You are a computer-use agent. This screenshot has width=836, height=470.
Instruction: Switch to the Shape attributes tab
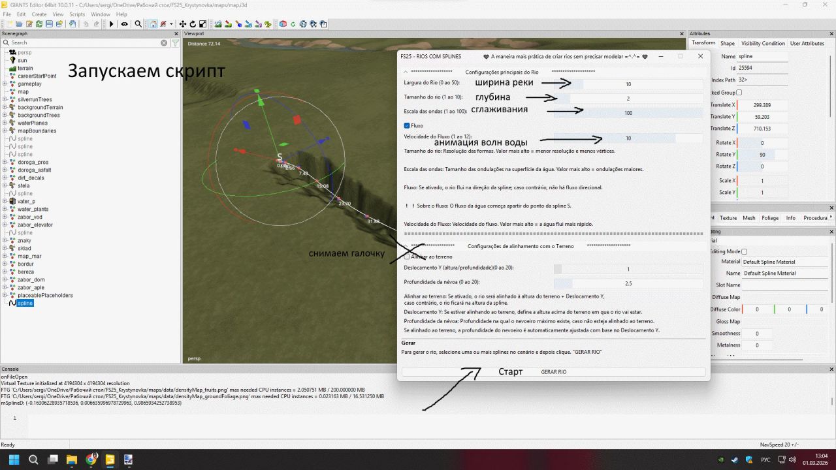click(727, 43)
